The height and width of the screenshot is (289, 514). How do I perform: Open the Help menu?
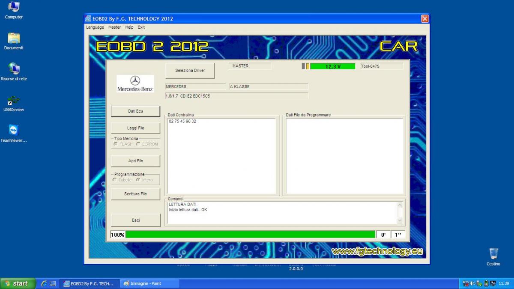pyautogui.click(x=129, y=27)
